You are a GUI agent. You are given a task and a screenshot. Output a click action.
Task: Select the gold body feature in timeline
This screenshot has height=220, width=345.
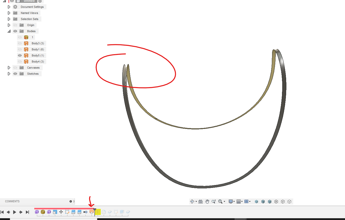coord(43,212)
